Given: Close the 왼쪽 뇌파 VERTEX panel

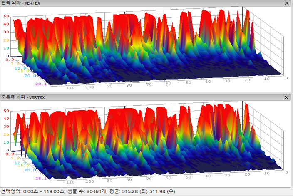Looking at the screenshot, I should coord(288,3).
